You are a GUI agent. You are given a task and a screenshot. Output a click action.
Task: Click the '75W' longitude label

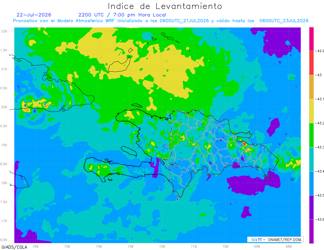[67, 246]
